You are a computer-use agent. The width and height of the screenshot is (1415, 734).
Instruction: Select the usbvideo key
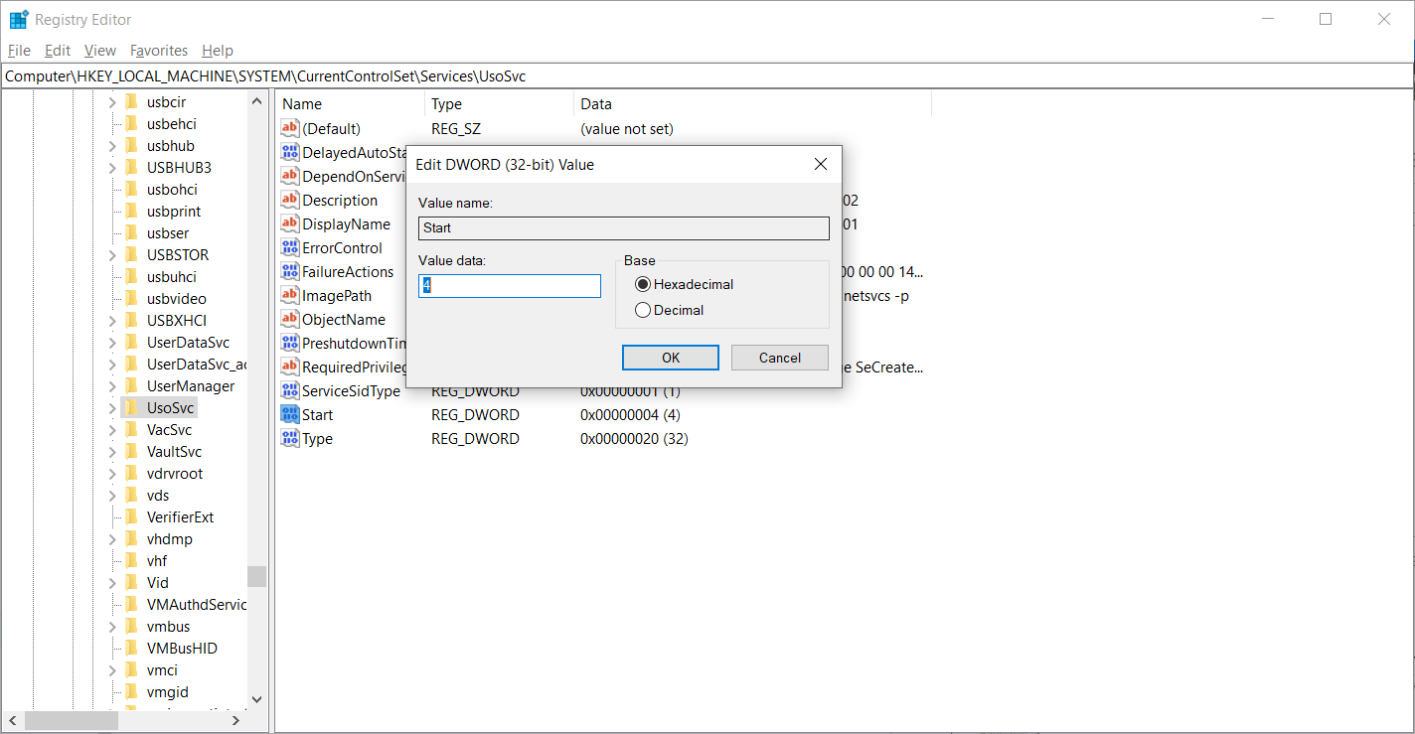177,298
